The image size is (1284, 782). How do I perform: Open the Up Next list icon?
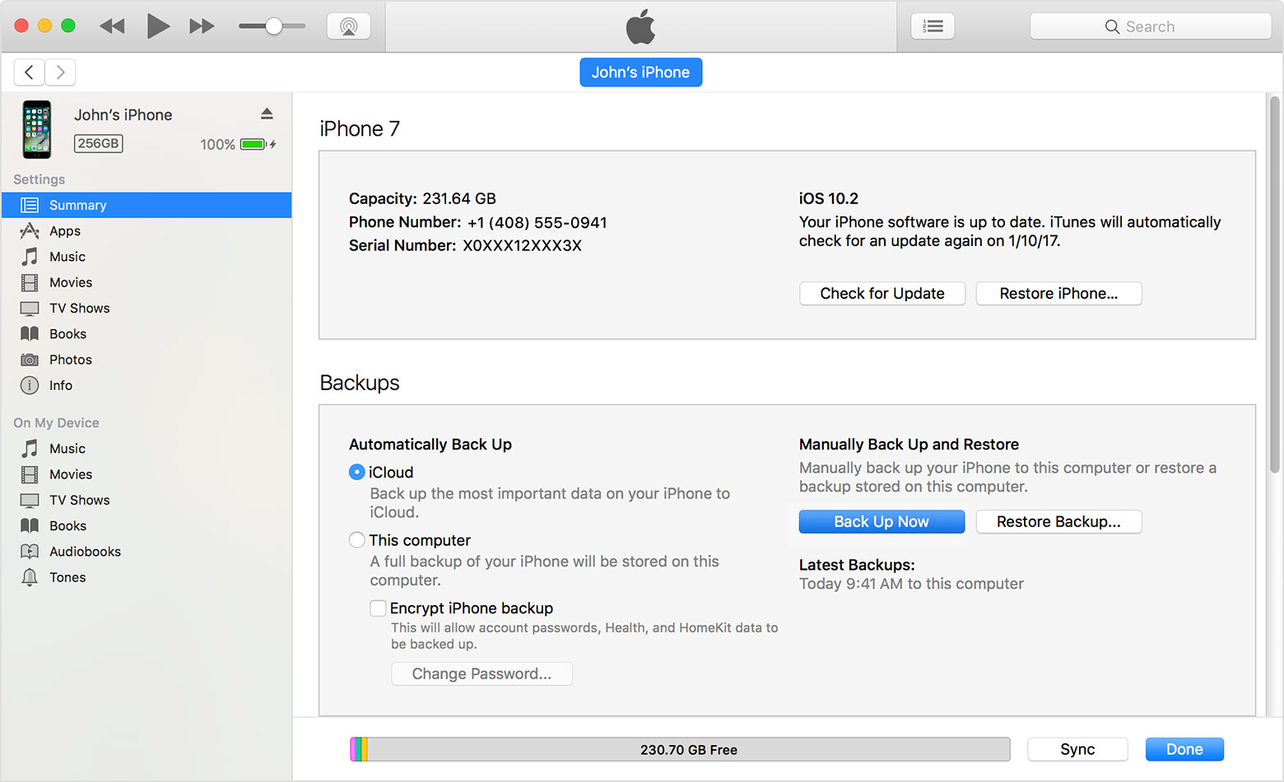pyautogui.click(x=933, y=26)
